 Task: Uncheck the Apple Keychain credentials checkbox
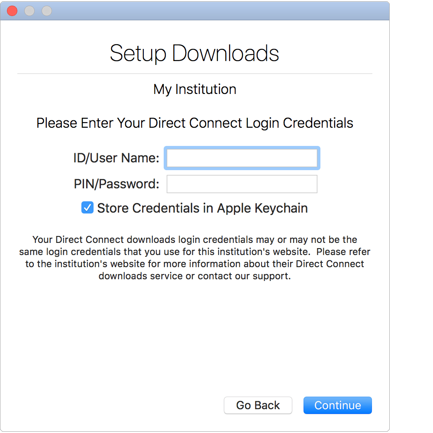87,207
